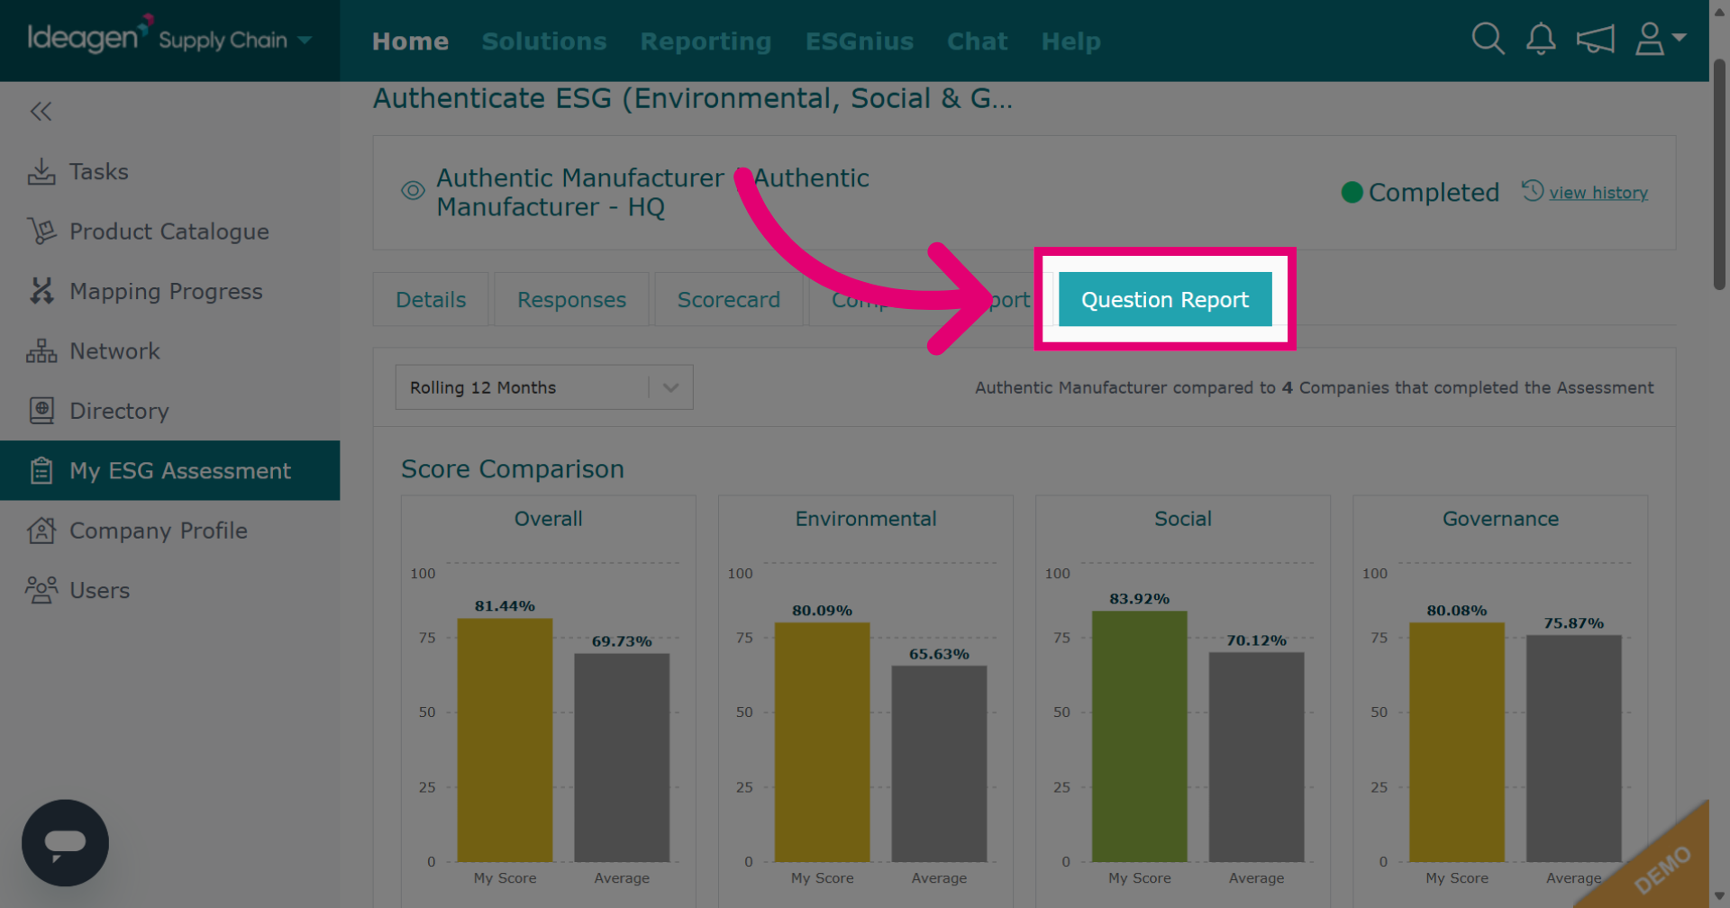Click the Ideagen logo

click(89, 36)
